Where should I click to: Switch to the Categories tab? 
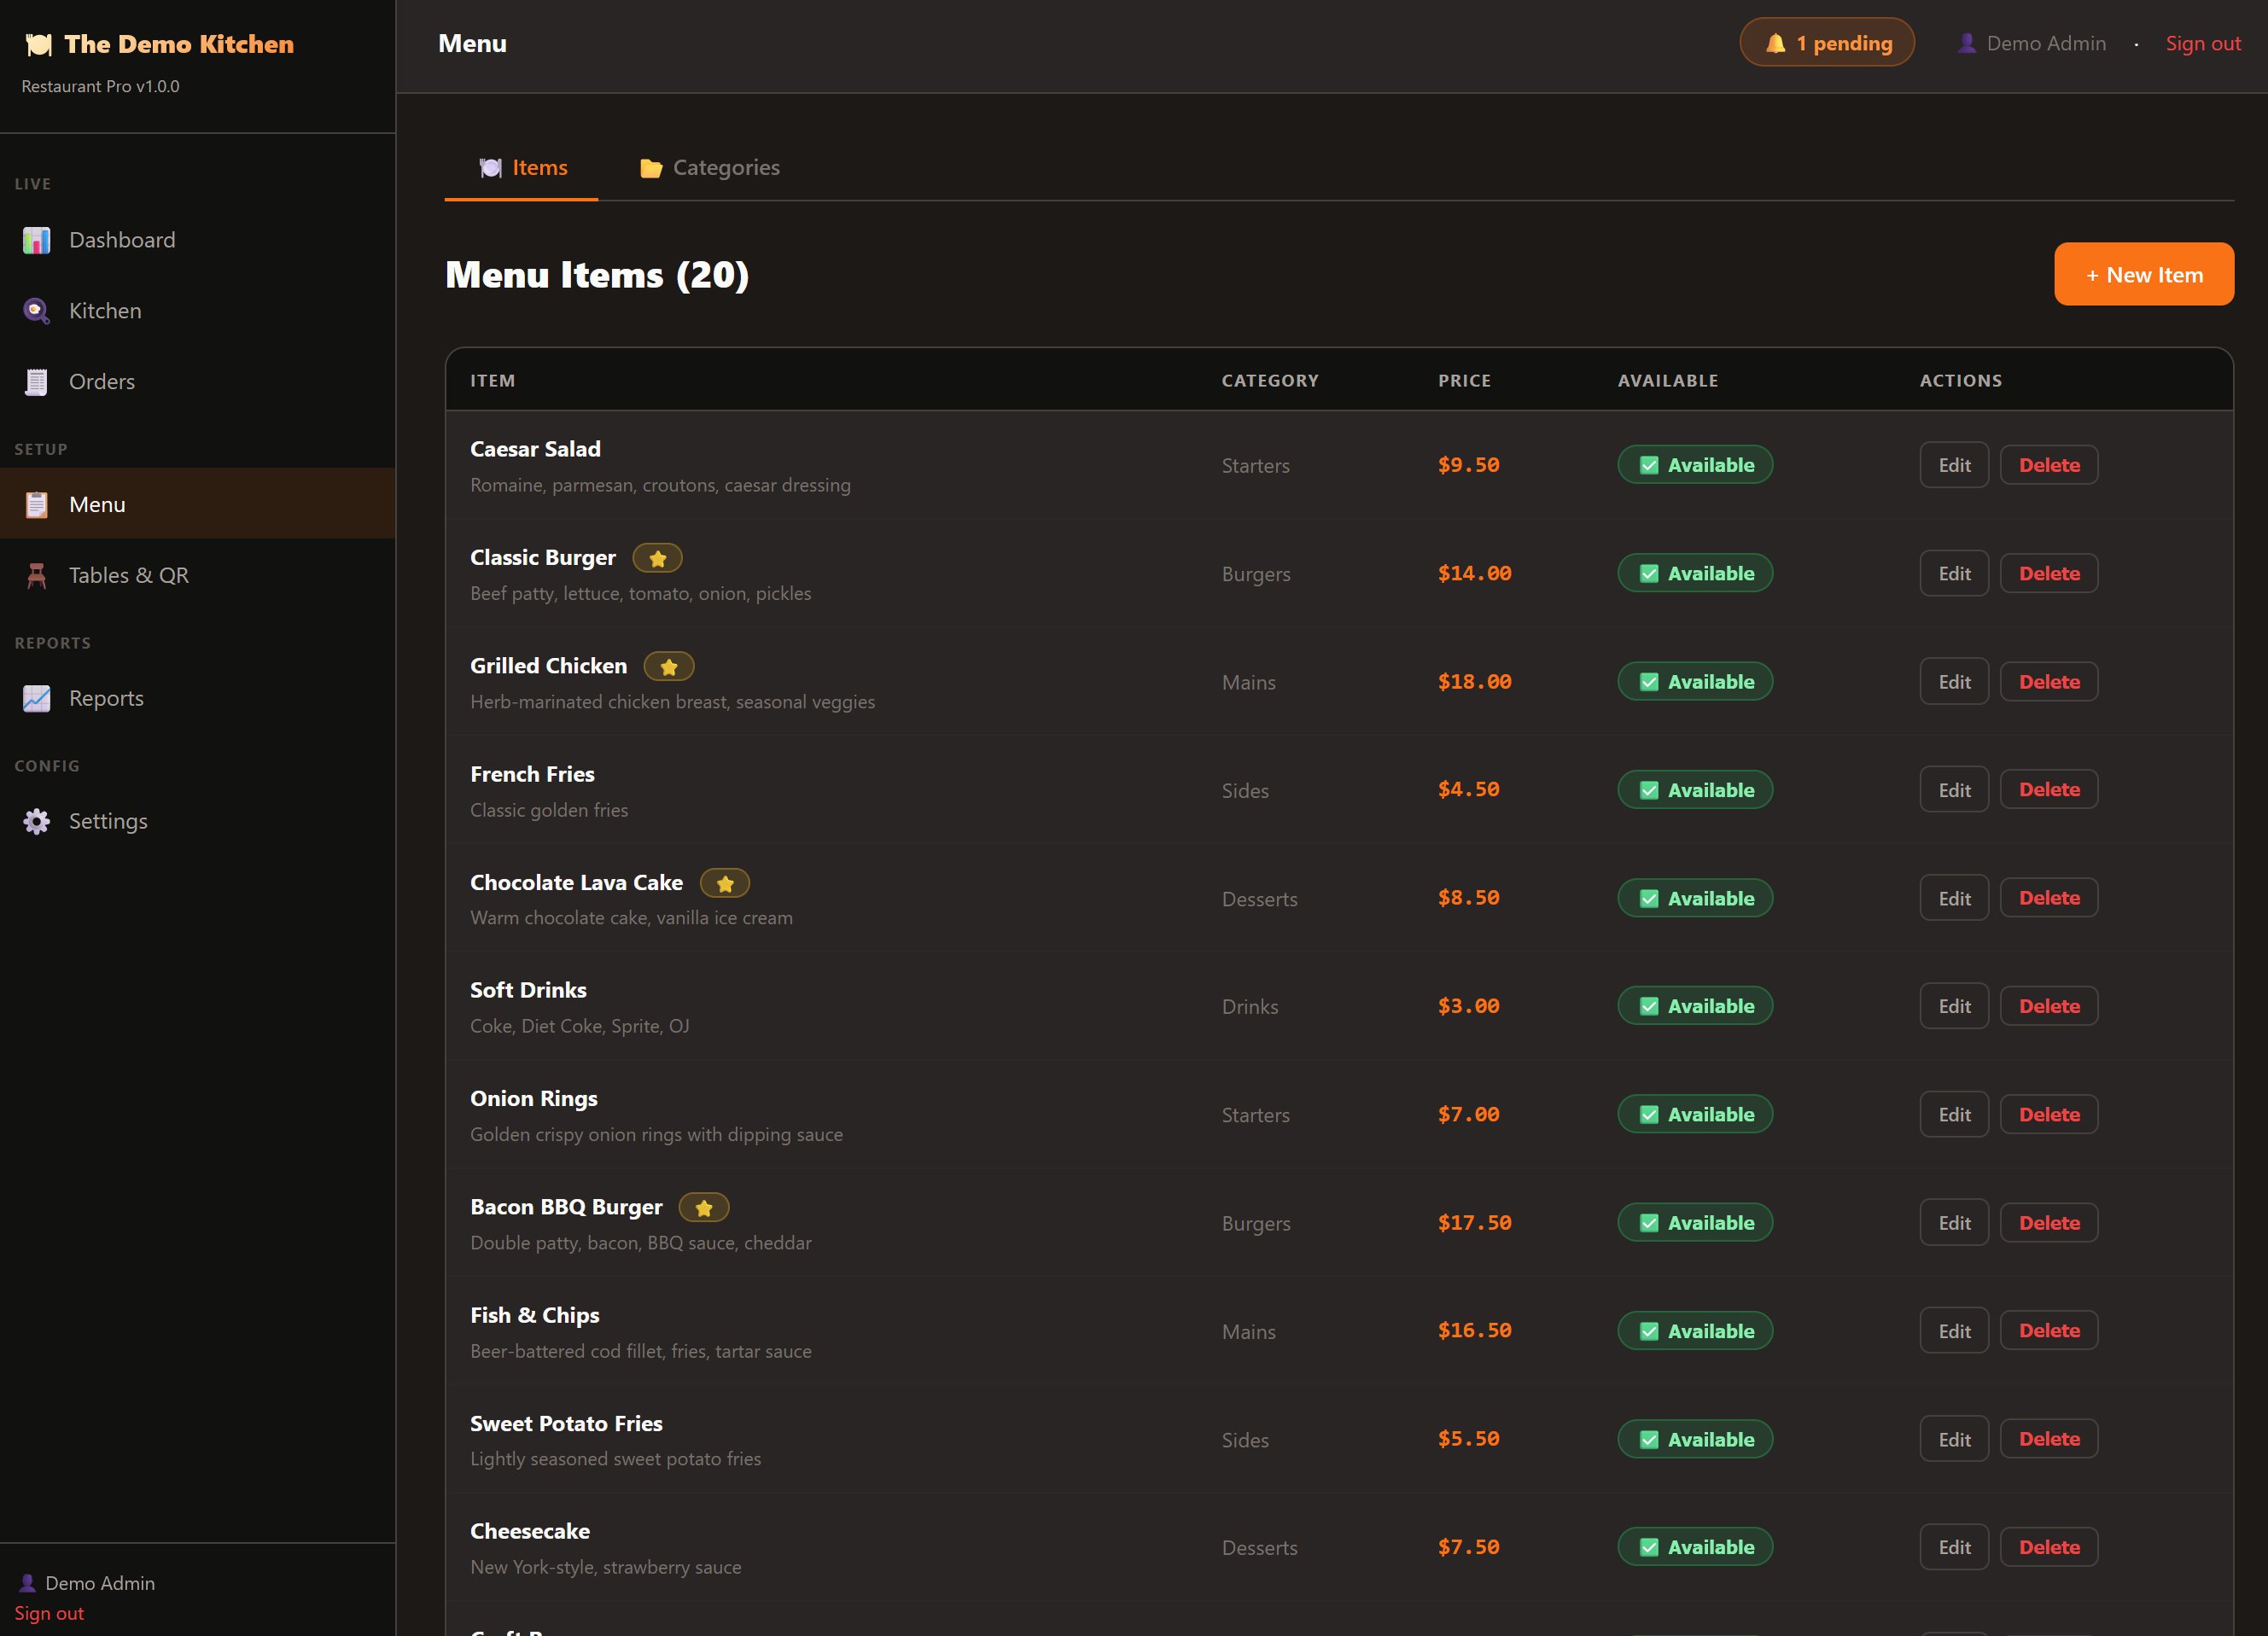point(709,168)
